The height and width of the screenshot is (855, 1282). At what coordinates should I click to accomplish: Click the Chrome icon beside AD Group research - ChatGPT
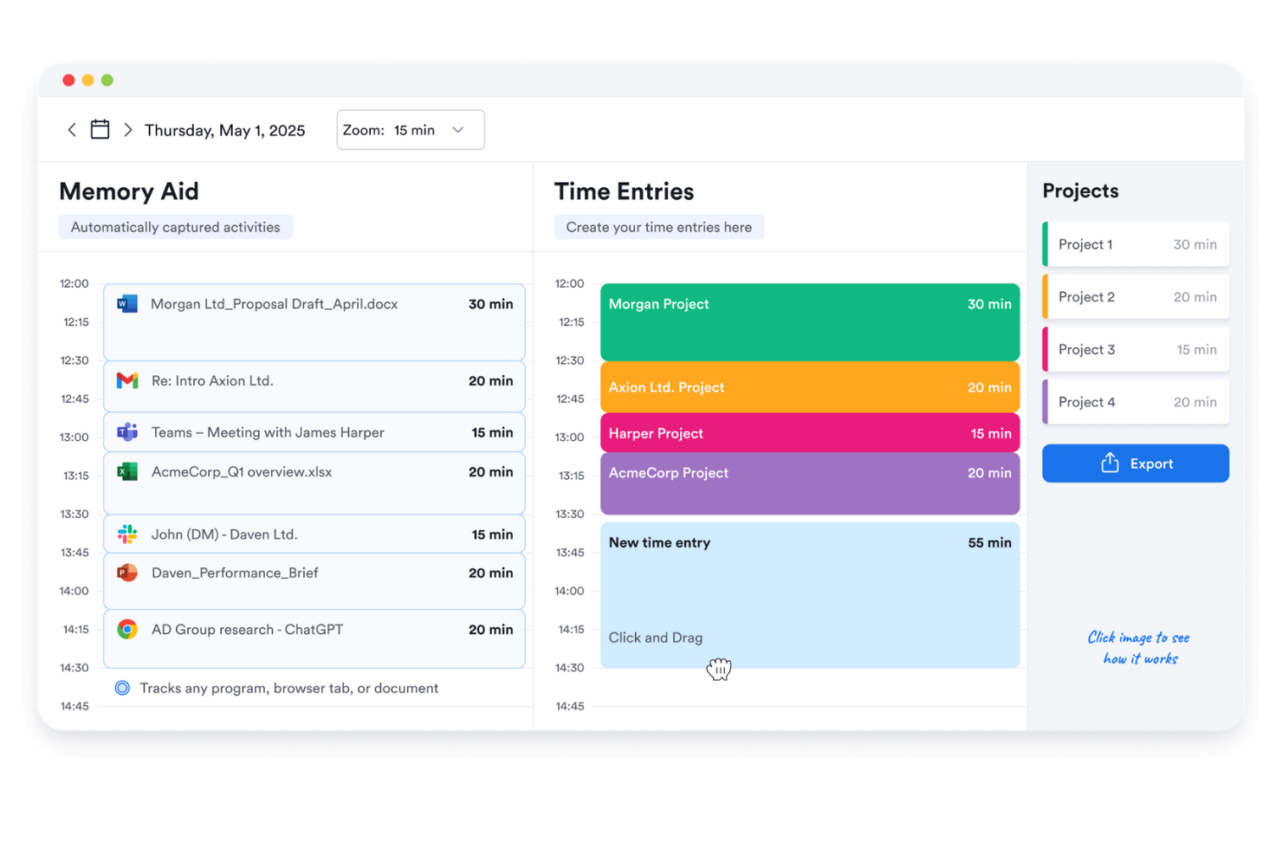(126, 629)
